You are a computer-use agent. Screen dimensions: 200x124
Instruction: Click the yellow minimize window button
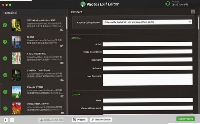pyautogui.click(x=7, y=5)
